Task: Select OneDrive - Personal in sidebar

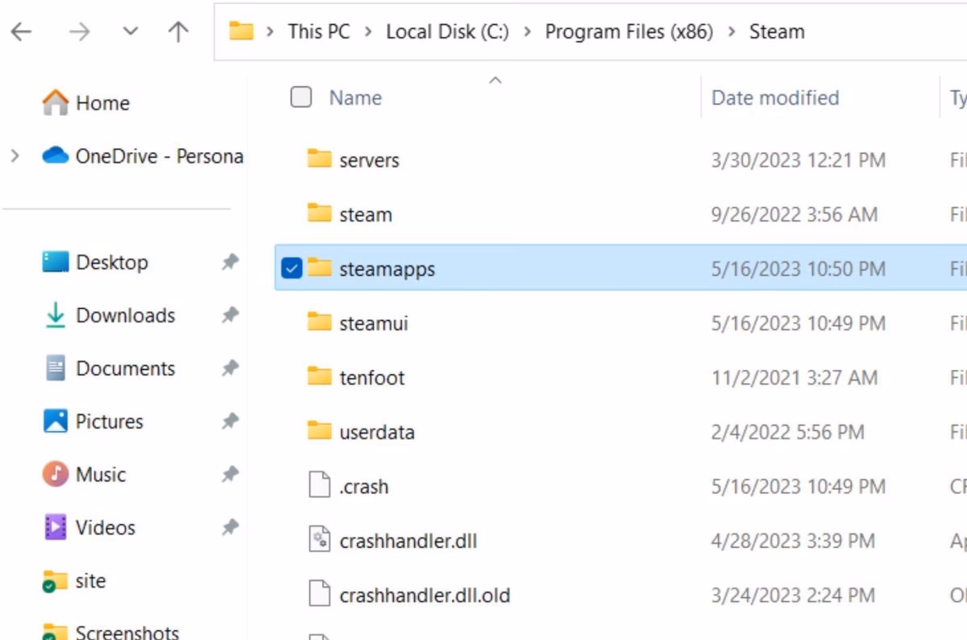Action: tap(160, 156)
